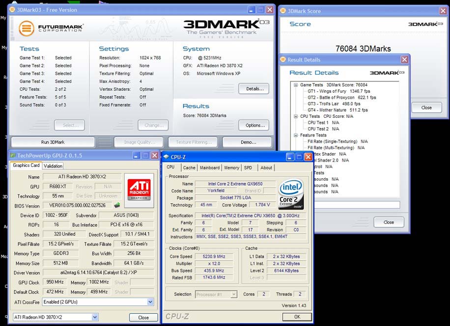The image size is (450, 326).
Task: Close the CPU-Z window with X
Action: 308,157
